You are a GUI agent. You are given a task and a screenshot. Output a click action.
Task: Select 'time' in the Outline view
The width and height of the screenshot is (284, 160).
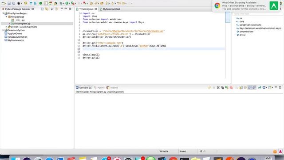[x=240, y=22]
